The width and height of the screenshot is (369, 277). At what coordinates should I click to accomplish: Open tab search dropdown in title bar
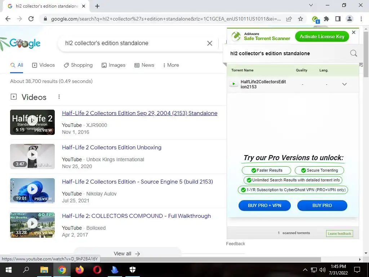[x=311, y=5]
